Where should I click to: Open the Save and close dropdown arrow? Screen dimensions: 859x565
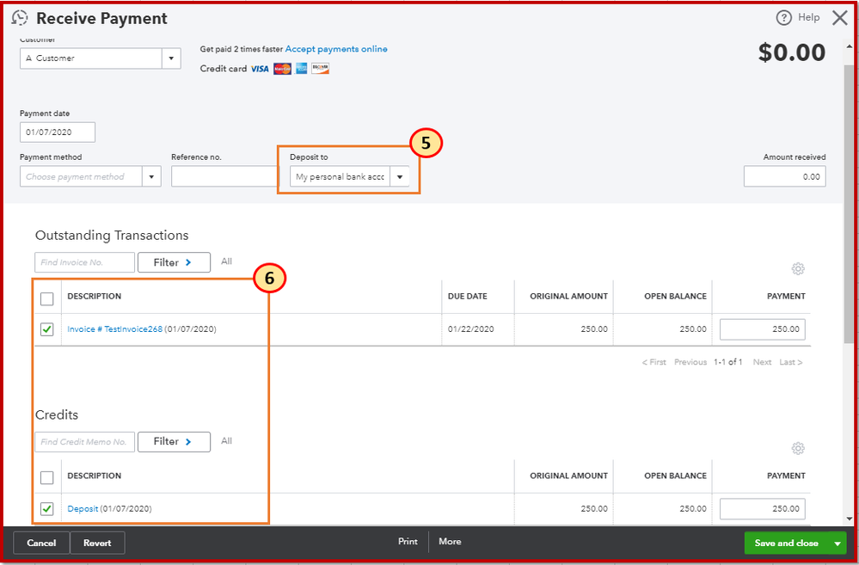(x=838, y=544)
